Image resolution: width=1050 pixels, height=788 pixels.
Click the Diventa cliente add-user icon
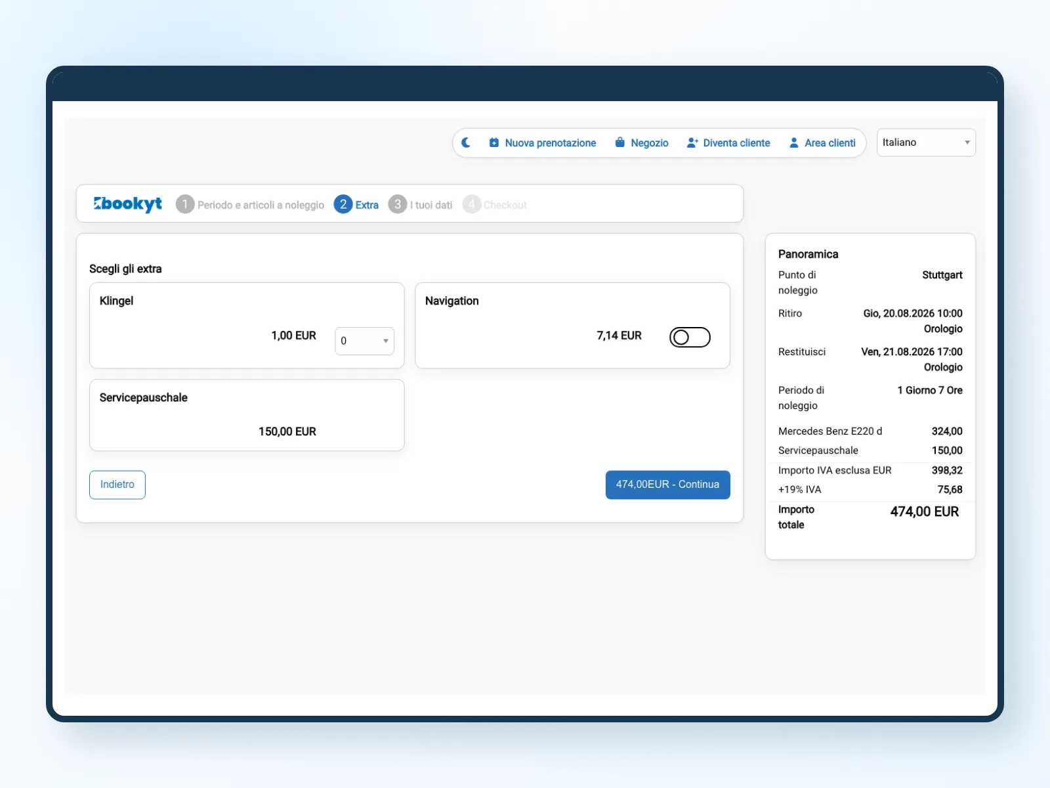pyautogui.click(x=692, y=142)
